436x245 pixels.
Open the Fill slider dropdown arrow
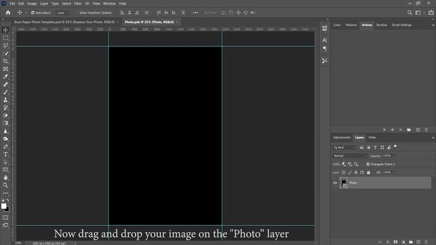(394, 172)
